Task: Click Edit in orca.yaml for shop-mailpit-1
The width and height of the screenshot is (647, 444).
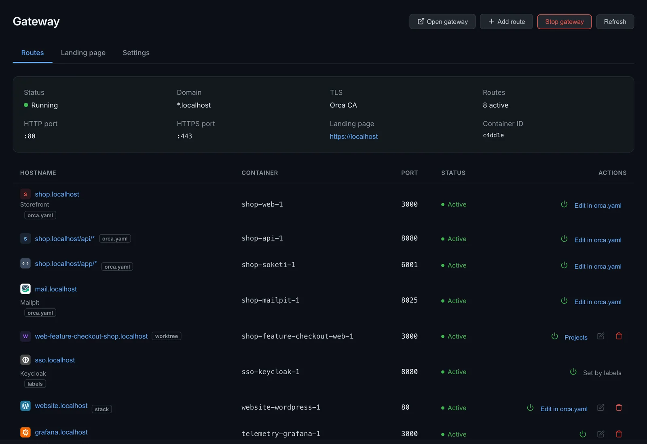Action: click(x=598, y=302)
